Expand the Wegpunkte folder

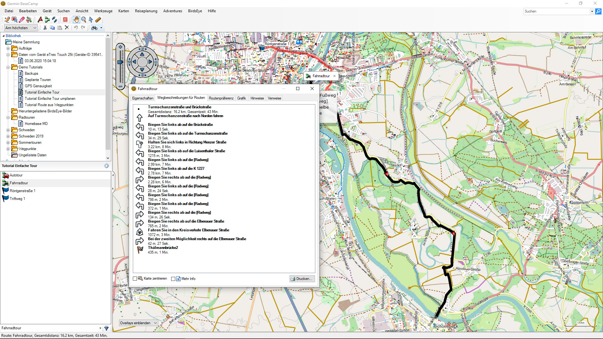8,149
